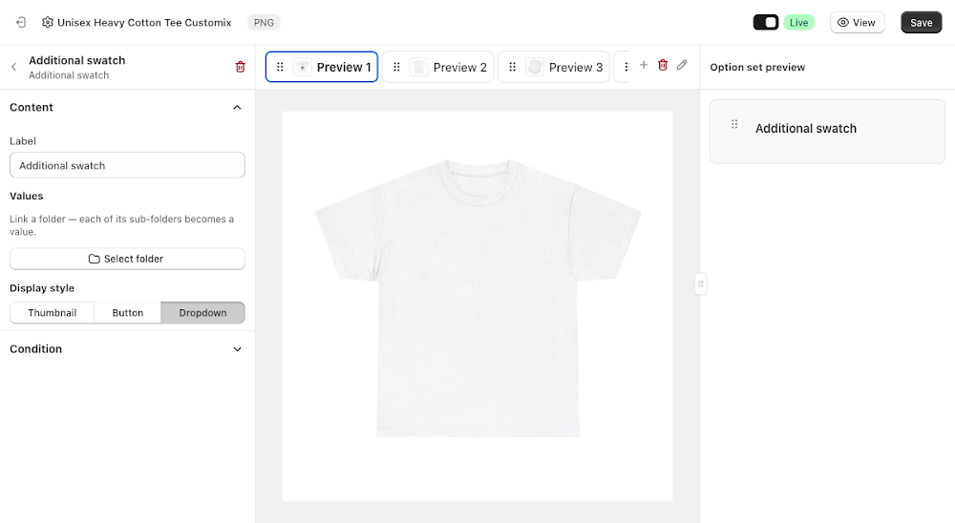Open product settings gear icon
The image size is (955, 523).
(x=48, y=23)
